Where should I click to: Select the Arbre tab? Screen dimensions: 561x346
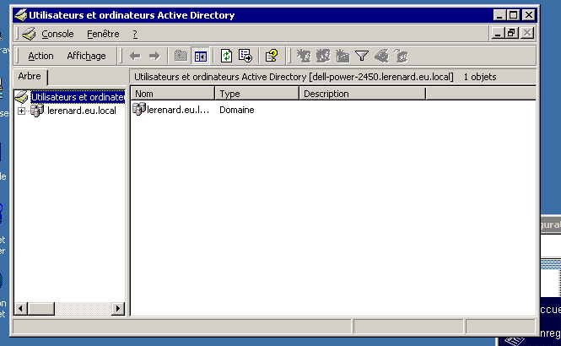(30, 76)
